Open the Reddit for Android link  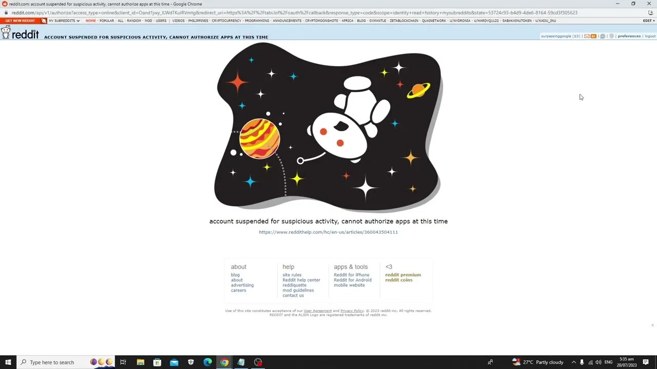[353, 280]
